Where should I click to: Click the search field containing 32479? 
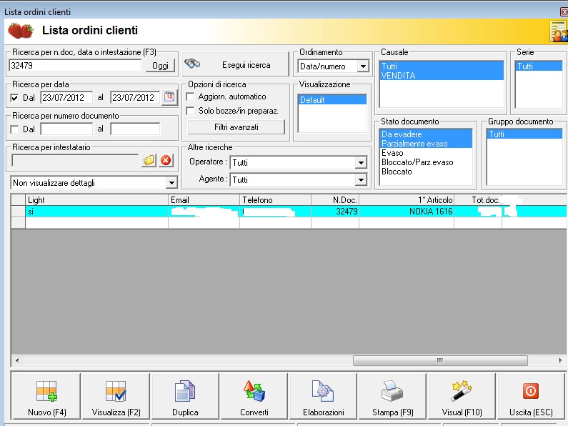pyautogui.click(x=75, y=66)
